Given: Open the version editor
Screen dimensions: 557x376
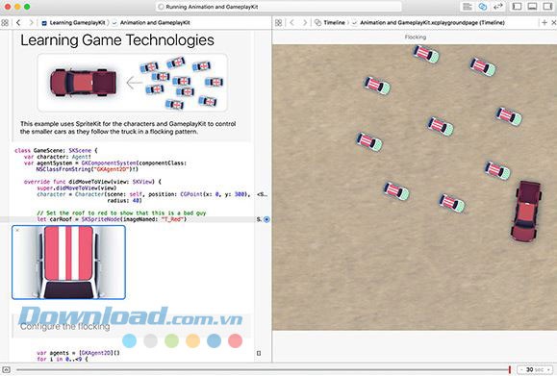Looking at the screenshot, I should coord(498,7).
